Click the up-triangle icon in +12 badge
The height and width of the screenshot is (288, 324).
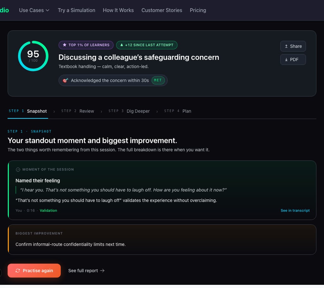point(122,45)
